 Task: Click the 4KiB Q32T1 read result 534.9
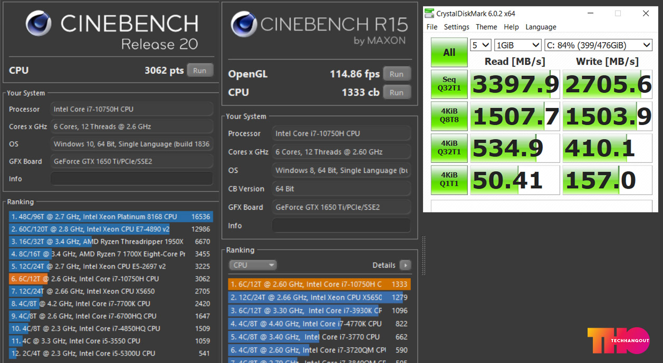pos(515,148)
